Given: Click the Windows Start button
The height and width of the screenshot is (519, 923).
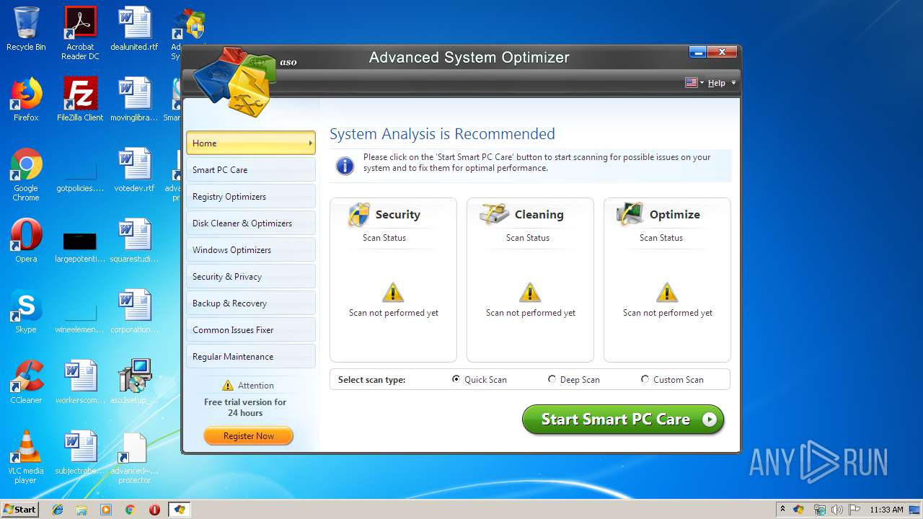Looking at the screenshot, I should point(20,510).
